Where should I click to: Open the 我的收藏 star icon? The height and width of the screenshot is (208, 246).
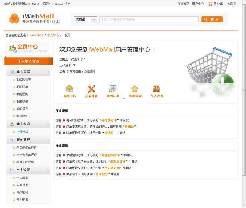[x=135, y=89]
